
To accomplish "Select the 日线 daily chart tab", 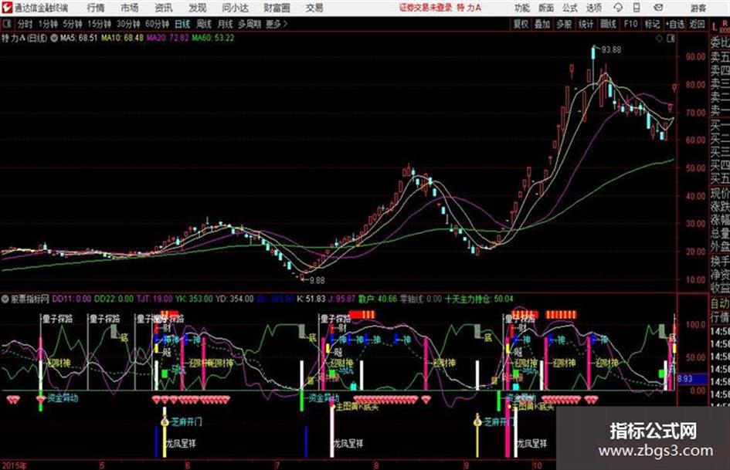I will click(182, 24).
